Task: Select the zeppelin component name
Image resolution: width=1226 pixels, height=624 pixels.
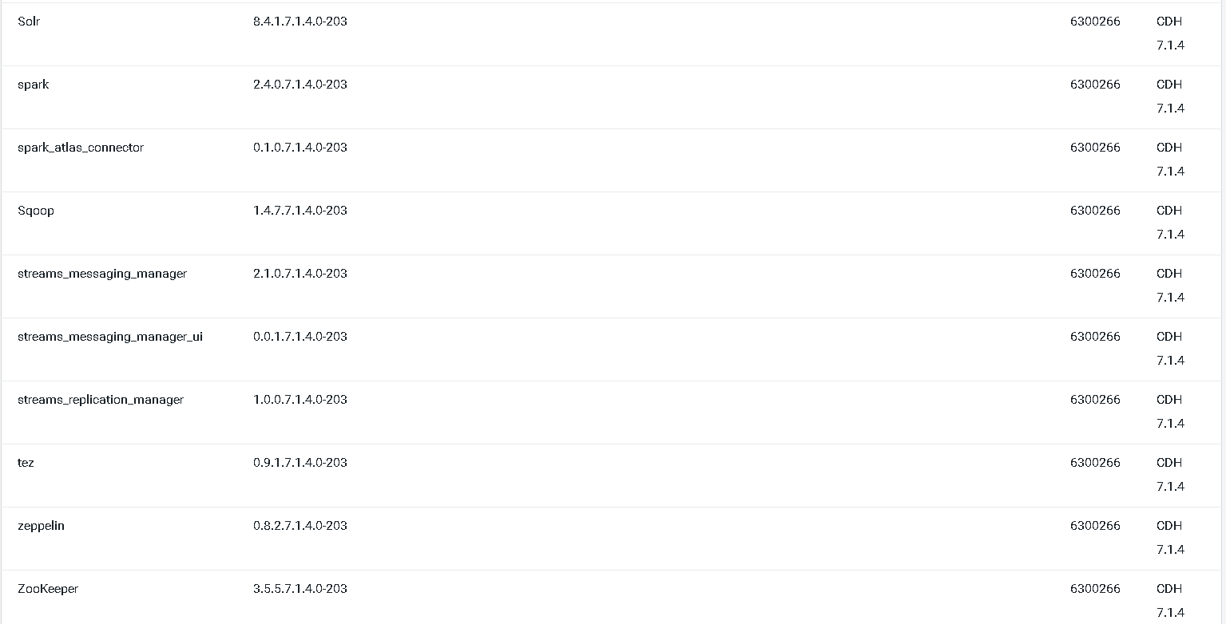Action: pos(41,526)
